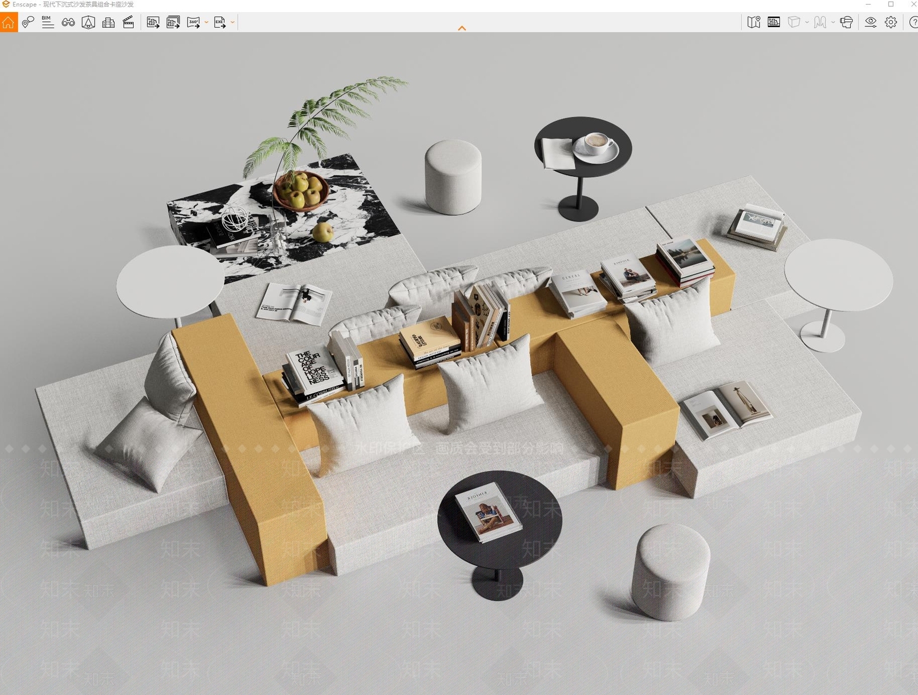Open general settings gear icon
Image resolution: width=918 pixels, height=695 pixels.
coord(890,22)
